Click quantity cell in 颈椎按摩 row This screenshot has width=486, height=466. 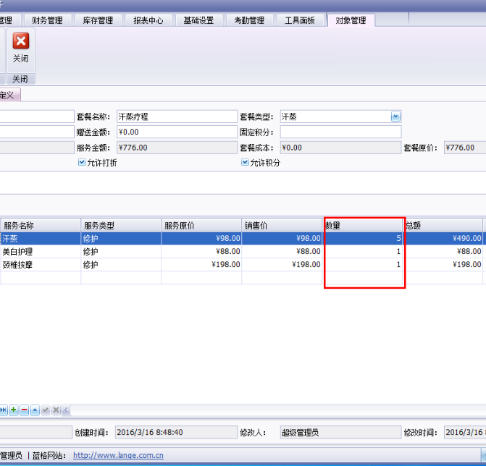click(x=362, y=264)
